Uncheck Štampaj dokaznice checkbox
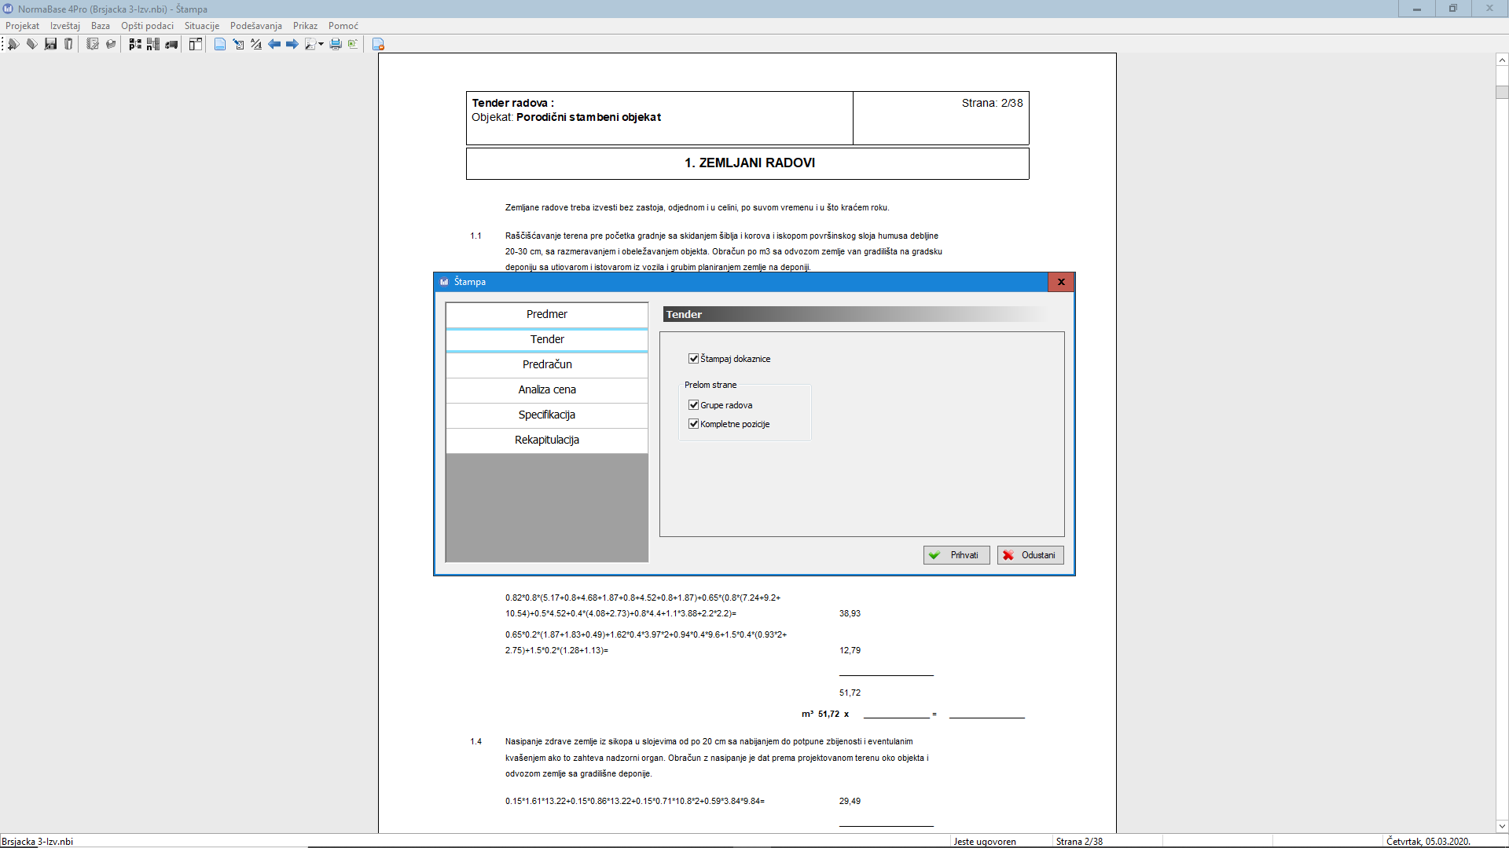The image size is (1509, 848). [x=693, y=359]
